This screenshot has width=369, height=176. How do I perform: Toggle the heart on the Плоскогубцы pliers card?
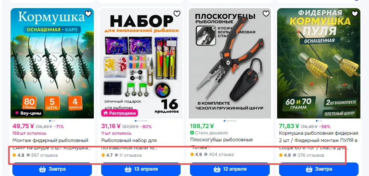266,14
